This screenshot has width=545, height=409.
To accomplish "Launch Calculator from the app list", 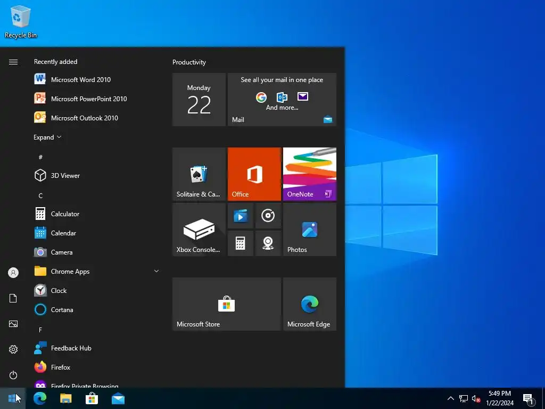I will (x=97, y=214).
